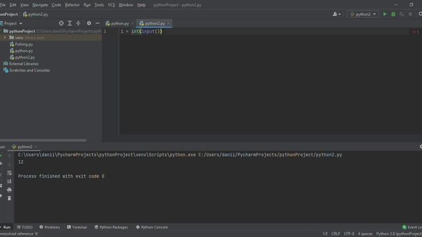Open the python2 run configuration dropdown
The image size is (422, 237).
[x=363, y=14]
